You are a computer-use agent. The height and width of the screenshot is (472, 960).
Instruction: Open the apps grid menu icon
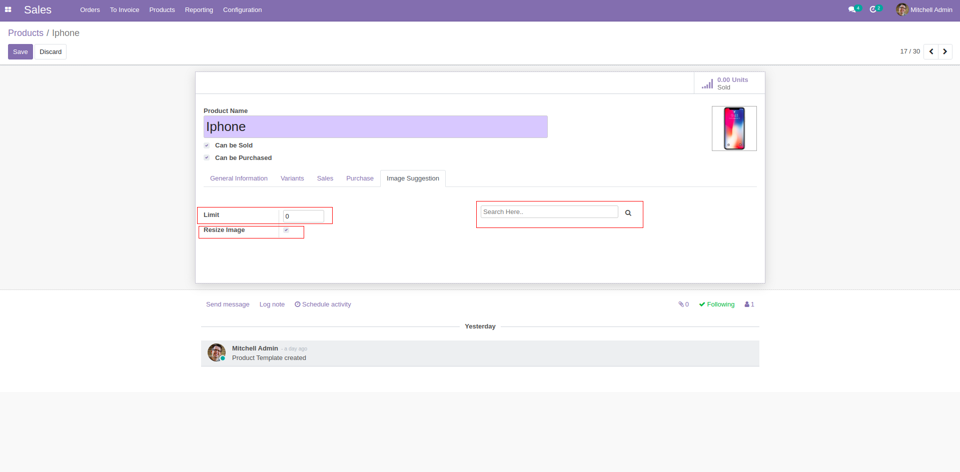tap(8, 9)
